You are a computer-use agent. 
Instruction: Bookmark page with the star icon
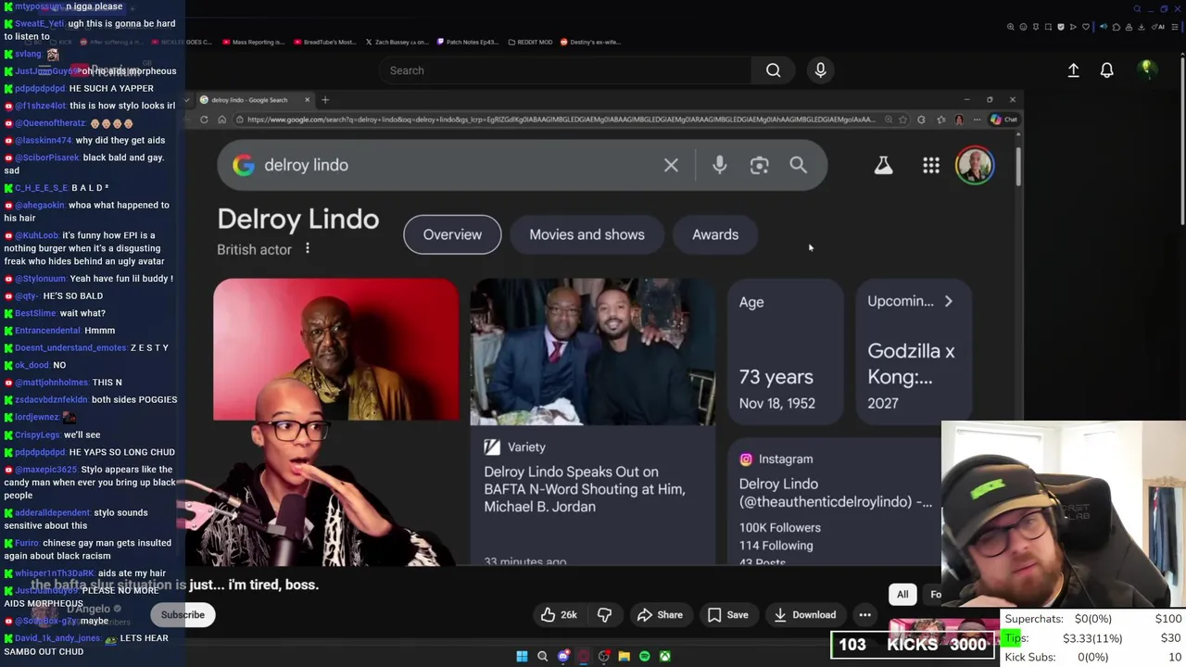(x=903, y=120)
